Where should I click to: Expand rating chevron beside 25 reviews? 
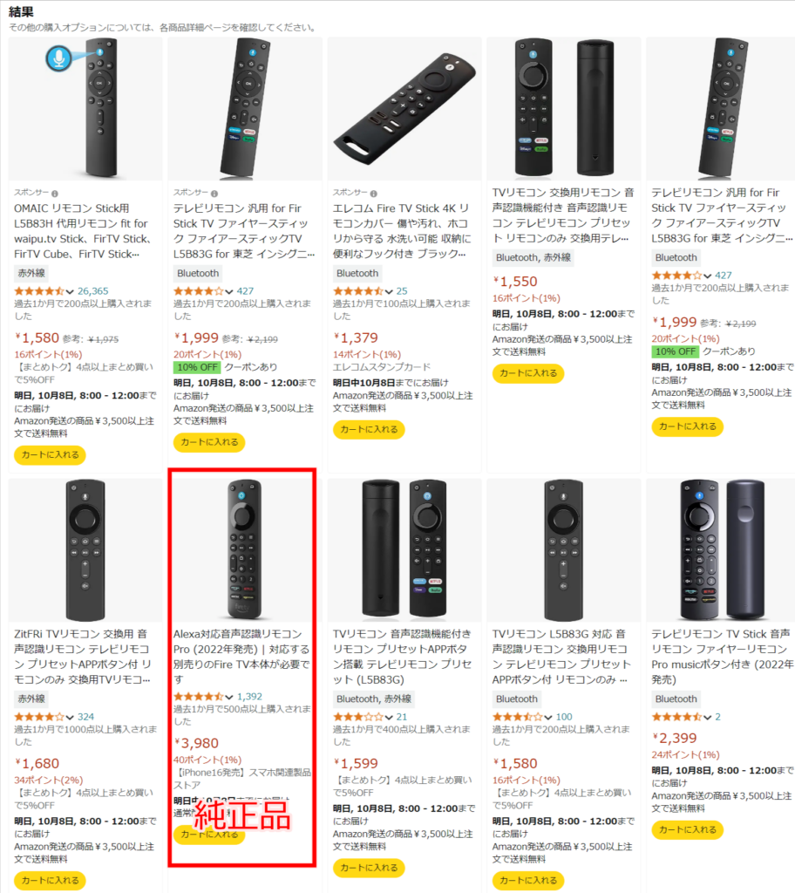coord(389,291)
